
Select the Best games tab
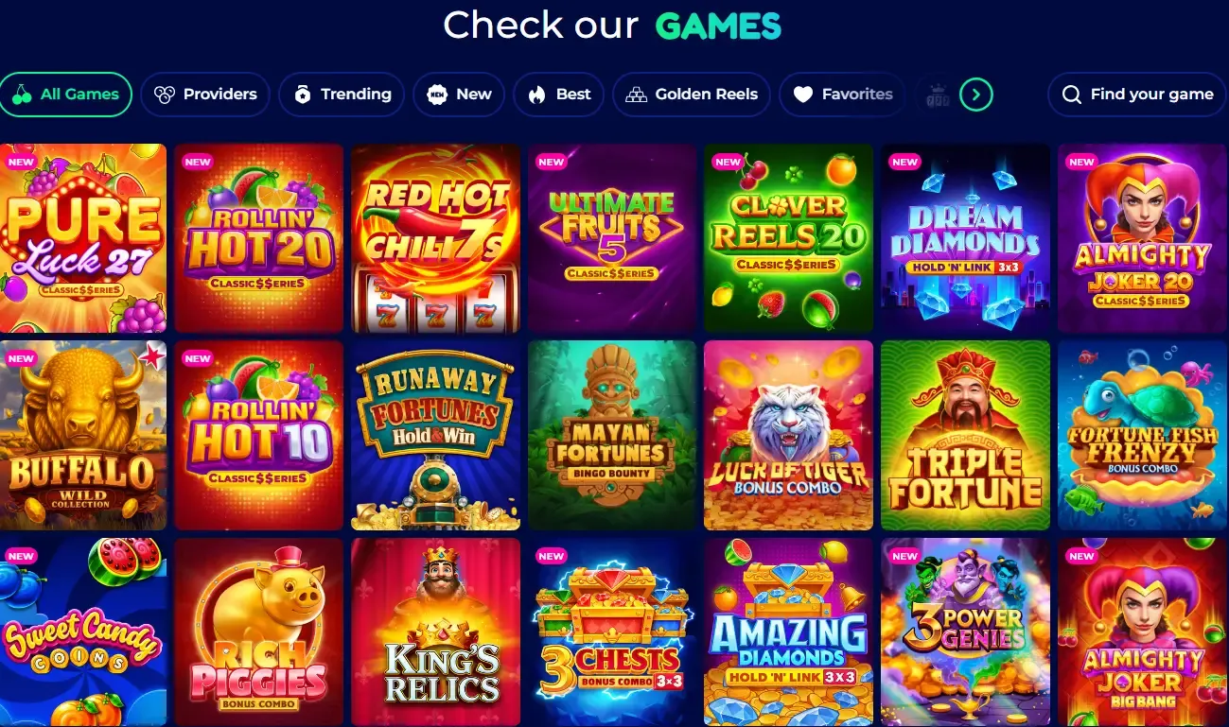[558, 95]
